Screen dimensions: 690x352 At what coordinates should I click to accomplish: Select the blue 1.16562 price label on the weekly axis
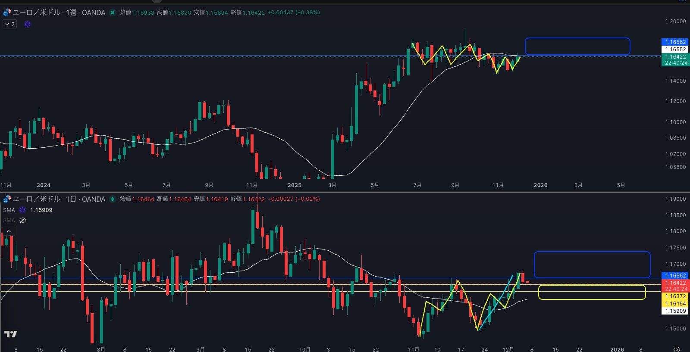pos(675,42)
